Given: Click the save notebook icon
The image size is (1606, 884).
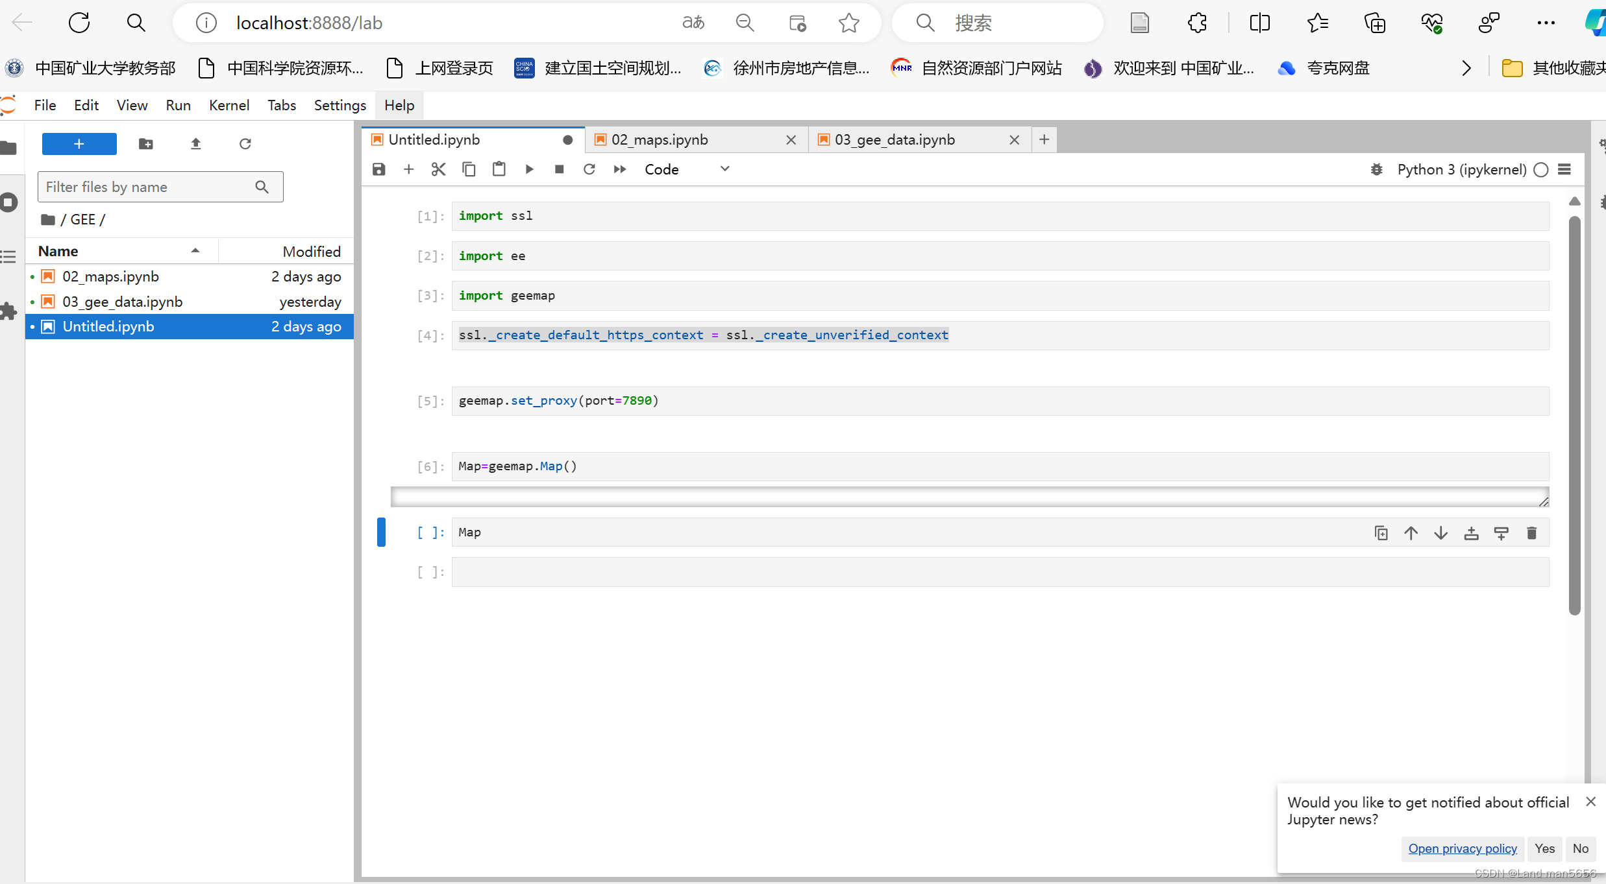Looking at the screenshot, I should click(379, 169).
